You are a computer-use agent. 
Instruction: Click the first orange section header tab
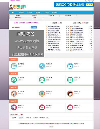pyautogui.click(x=13, y=60)
